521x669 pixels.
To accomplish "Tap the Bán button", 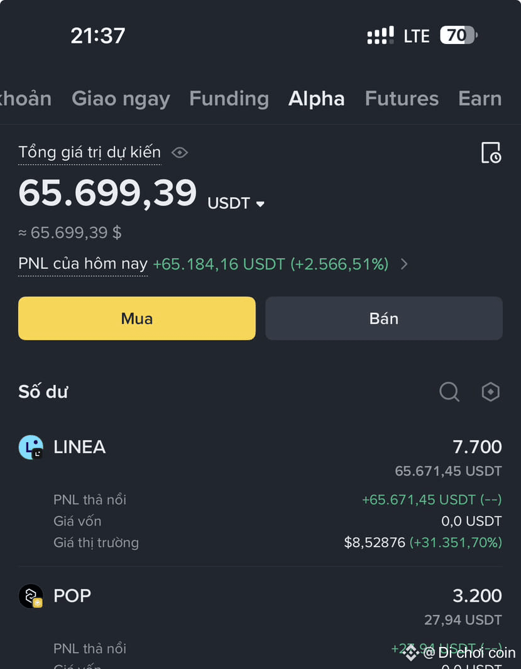I will [384, 318].
